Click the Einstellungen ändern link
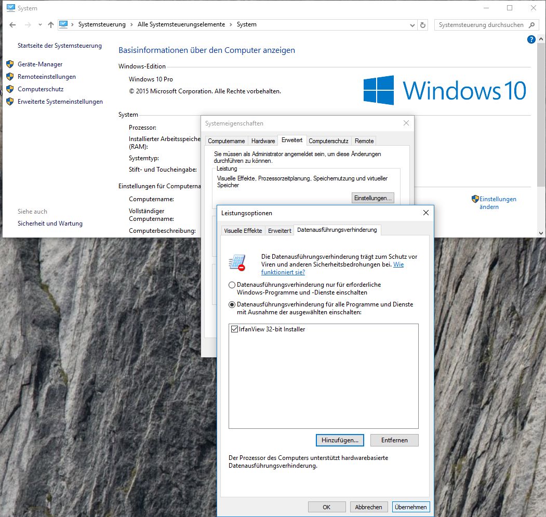The width and height of the screenshot is (546, 517). tap(498, 203)
